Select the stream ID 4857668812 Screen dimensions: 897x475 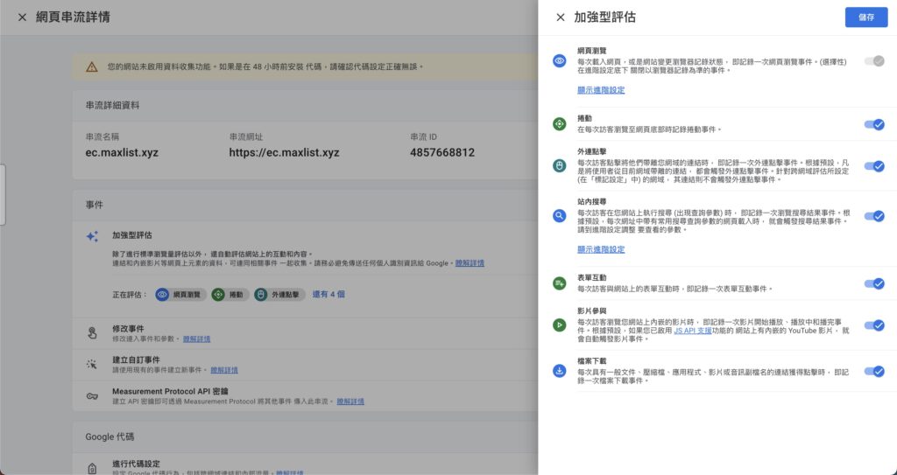tap(442, 152)
